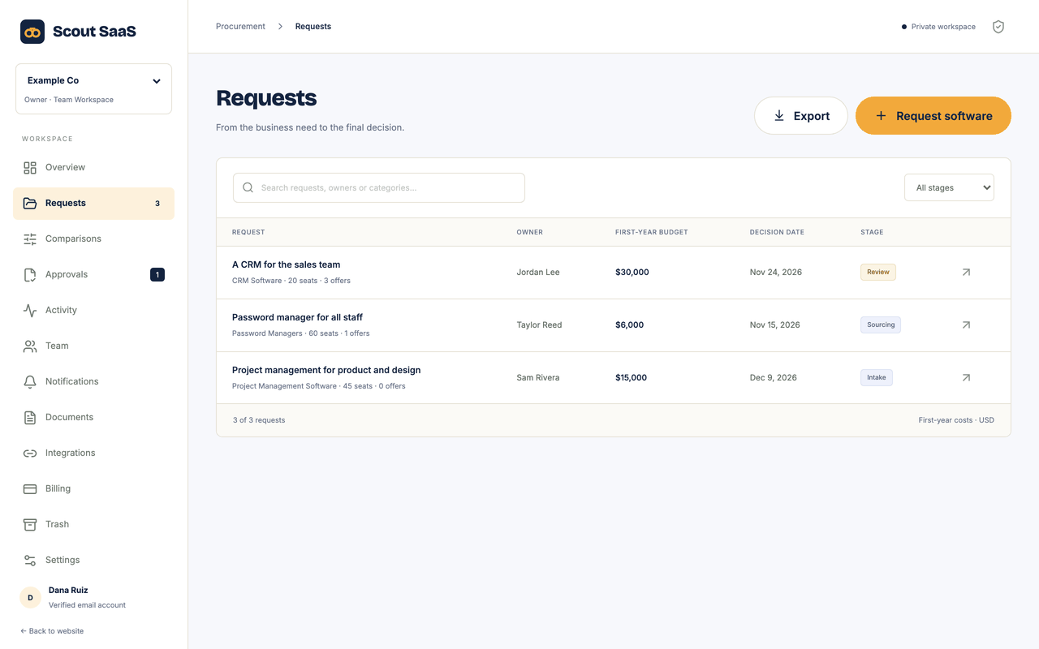1039x649 pixels.
Task: Click the Comparisons sliders icon
Action: click(30, 239)
